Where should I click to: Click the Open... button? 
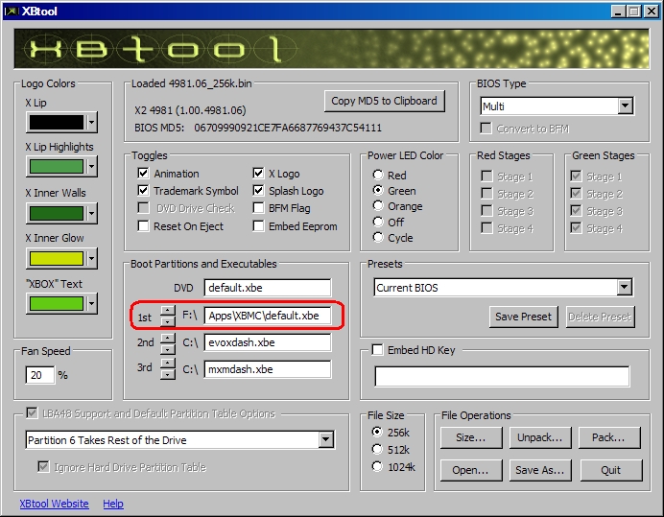point(471,470)
